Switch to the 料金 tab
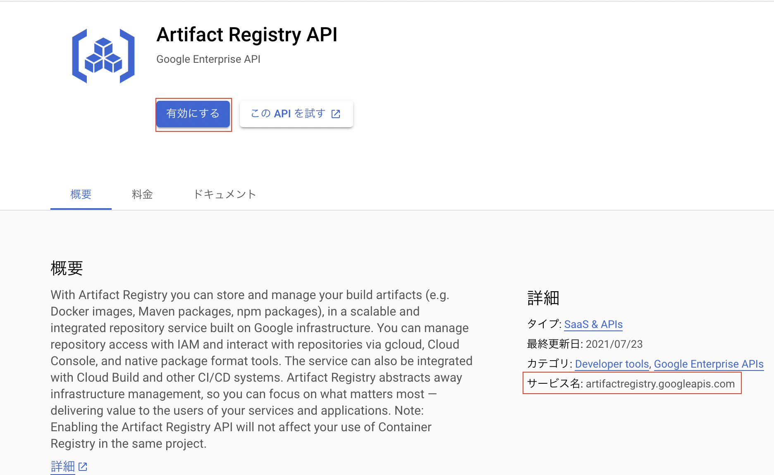 [142, 194]
